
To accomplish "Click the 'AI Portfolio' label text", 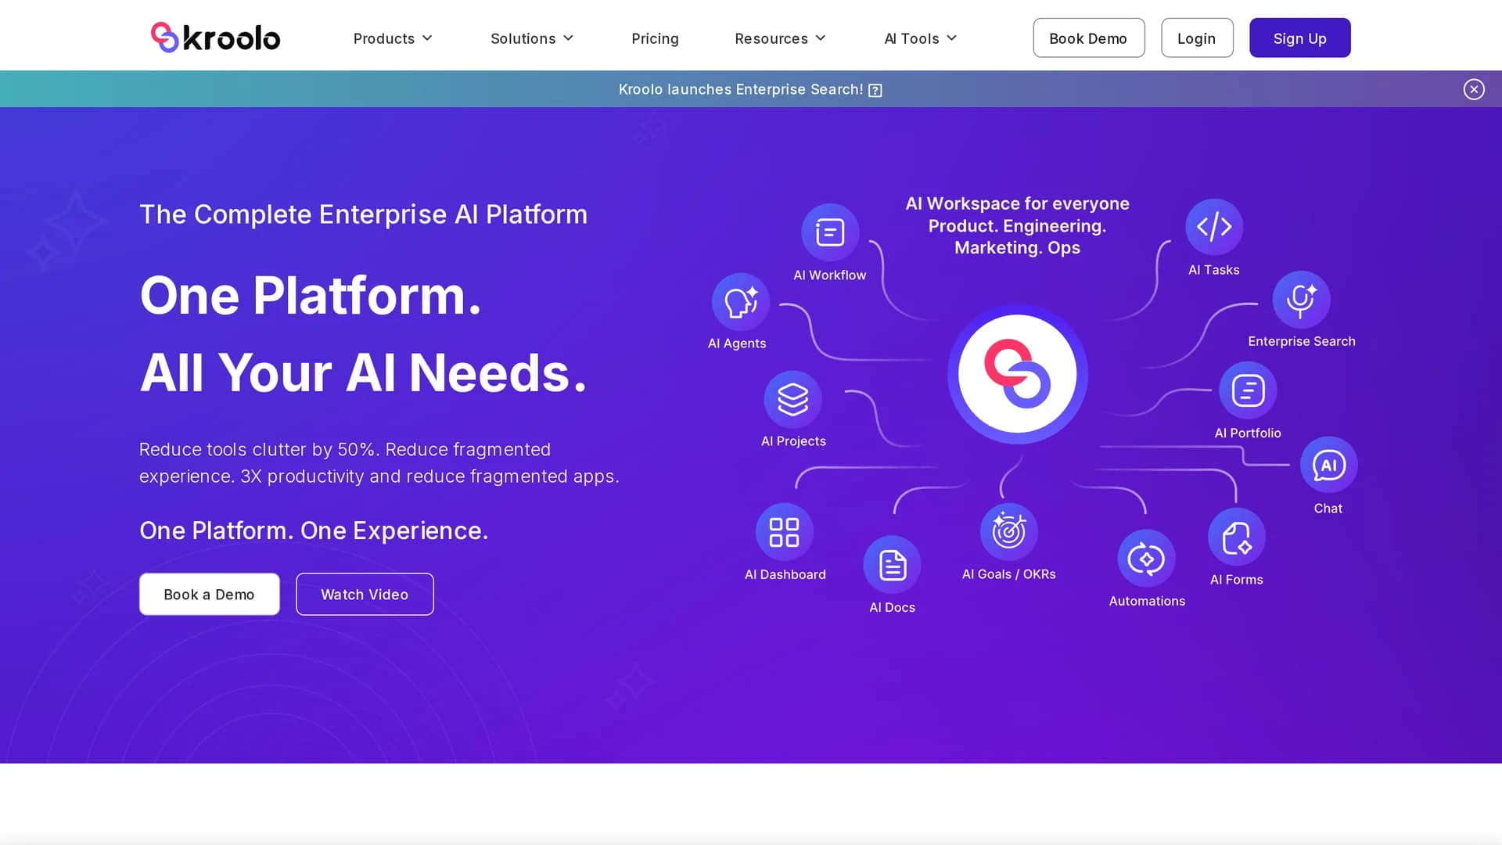I will [x=1247, y=433].
